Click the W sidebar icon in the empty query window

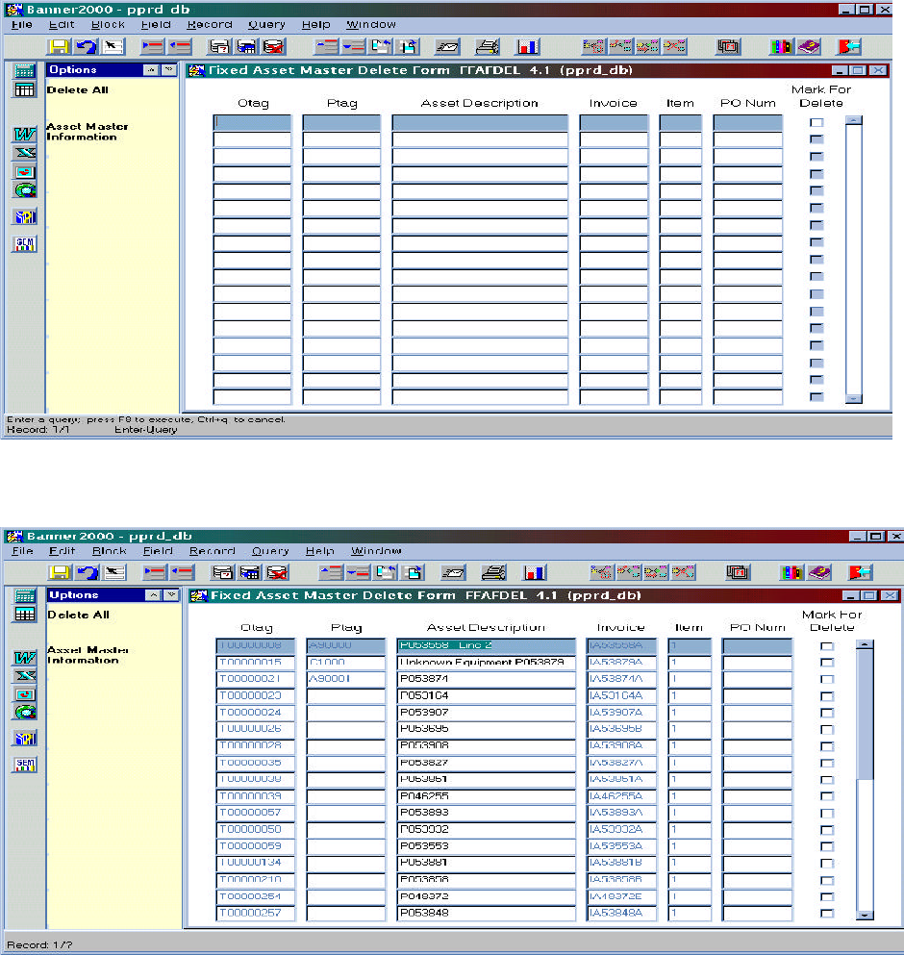pos(25,135)
